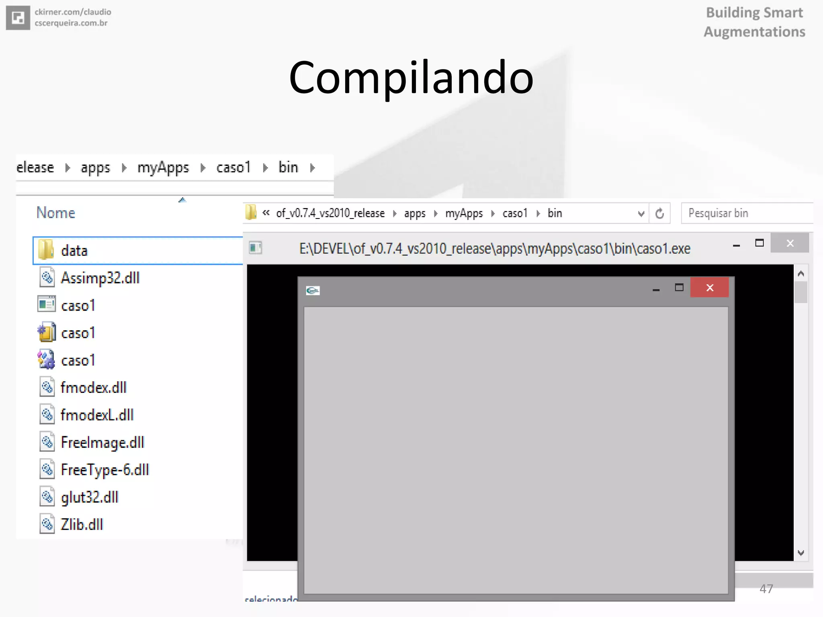823x617 pixels.
Task: Expand arrow after bin in top breadcrumb
Action: pyautogui.click(x=312, y=168)
